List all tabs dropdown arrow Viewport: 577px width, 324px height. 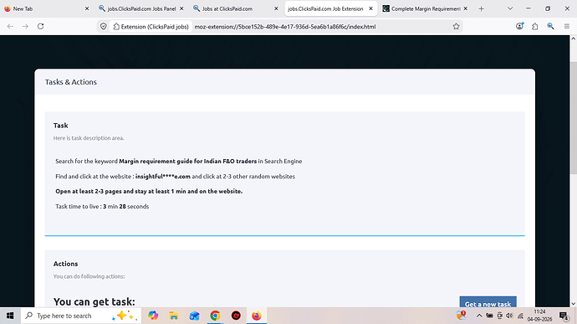[x=510, y=8]
